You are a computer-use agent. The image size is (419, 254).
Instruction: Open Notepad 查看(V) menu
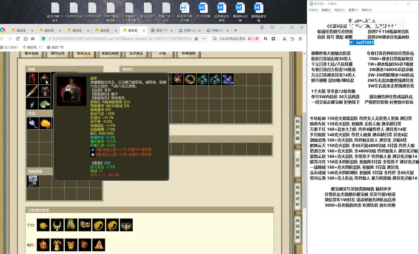[x=353, y=10]
